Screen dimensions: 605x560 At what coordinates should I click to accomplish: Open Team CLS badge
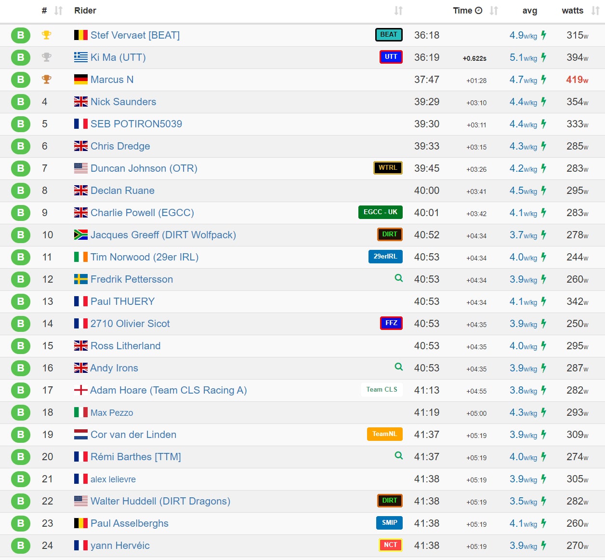tap(382, 390)
